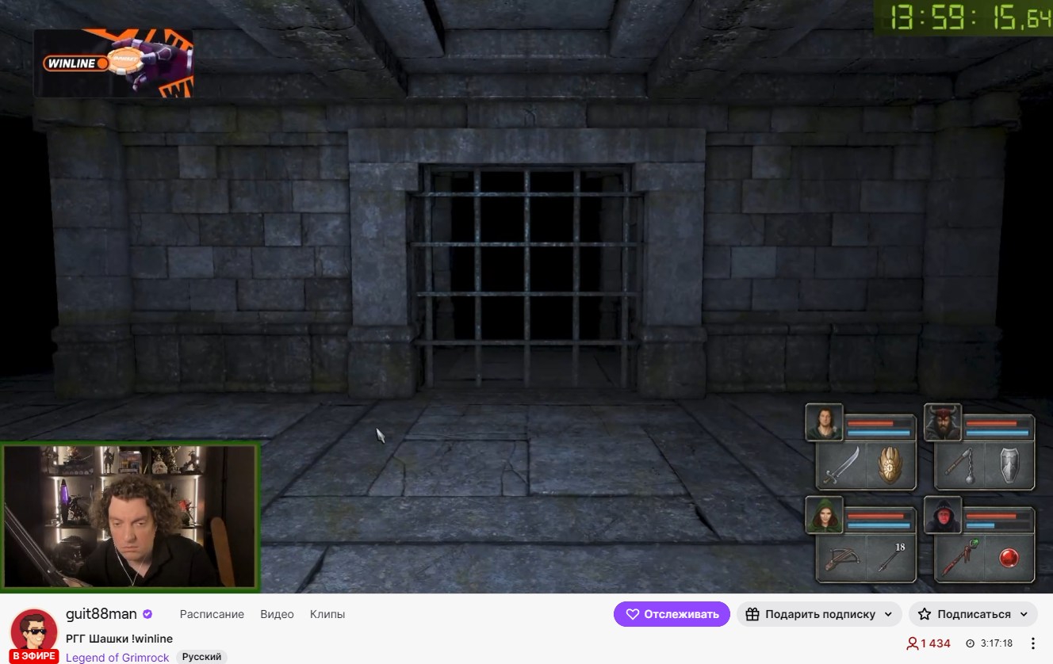The width and height of the screenshot is (1053, 664).
Task: Click the Русский language tag
Action: click(201, 657)
